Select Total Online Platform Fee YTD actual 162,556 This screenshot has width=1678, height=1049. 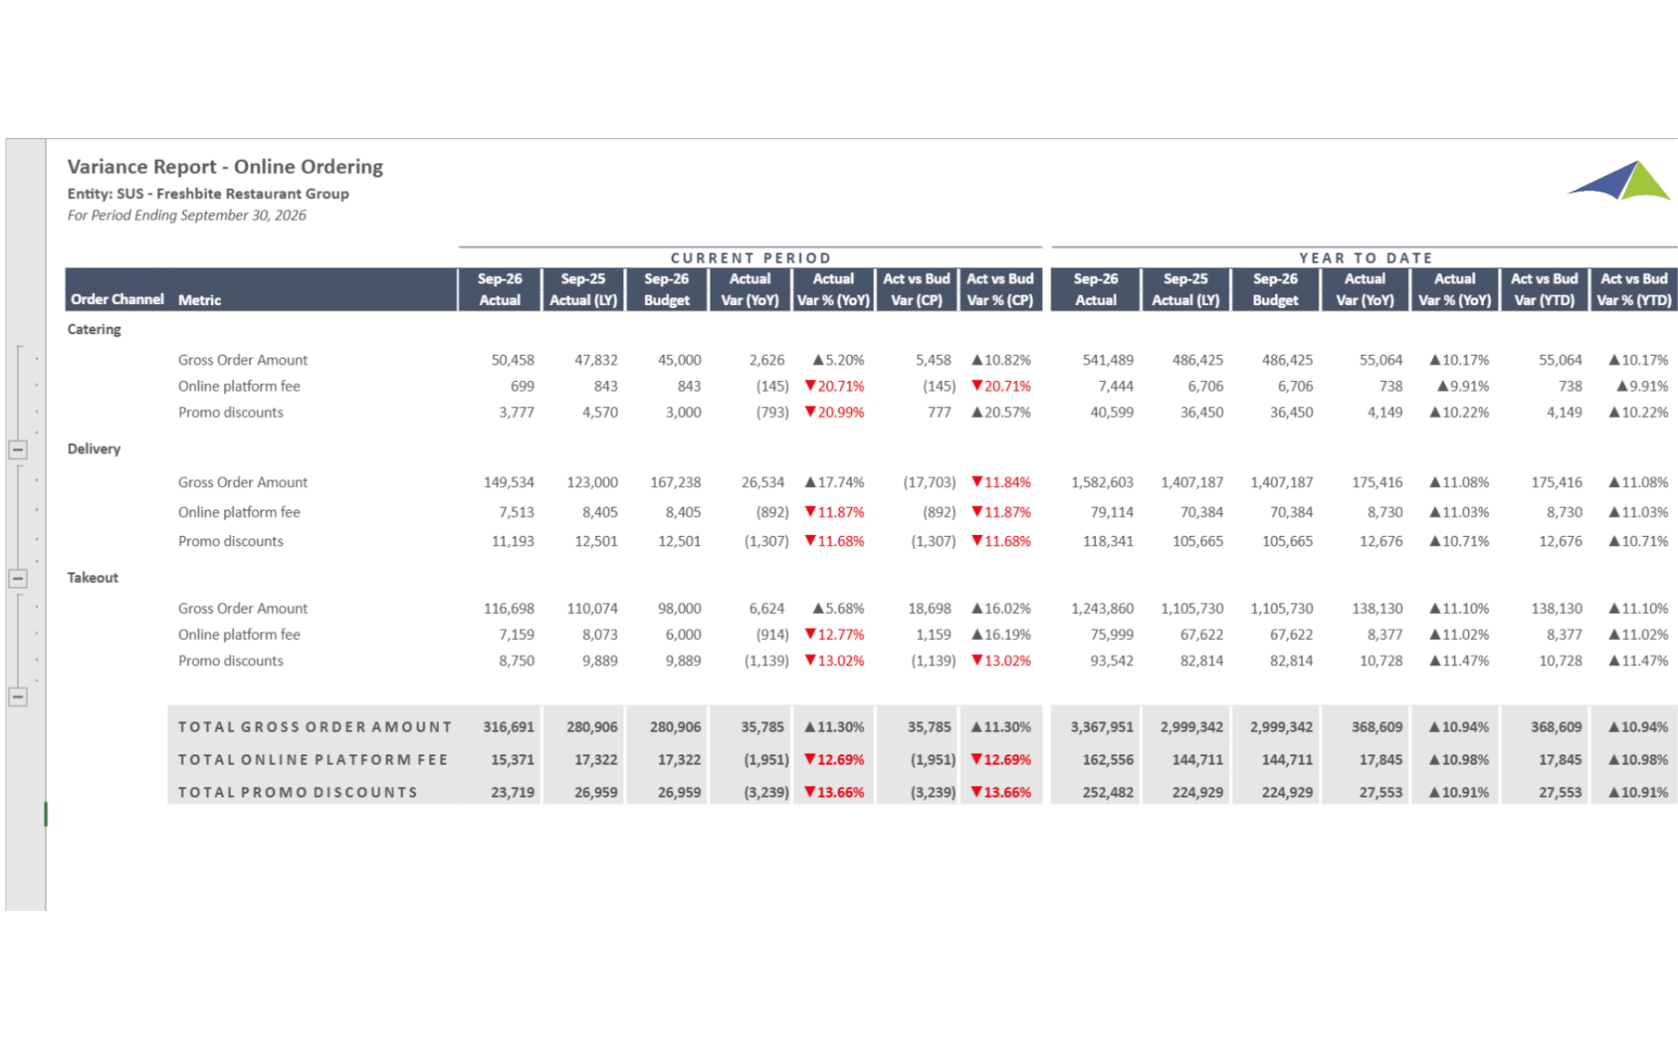click(x=1107, y=760)
